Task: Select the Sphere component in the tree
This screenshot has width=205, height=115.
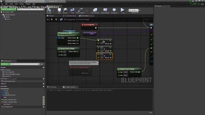Action: coord(7,17)
